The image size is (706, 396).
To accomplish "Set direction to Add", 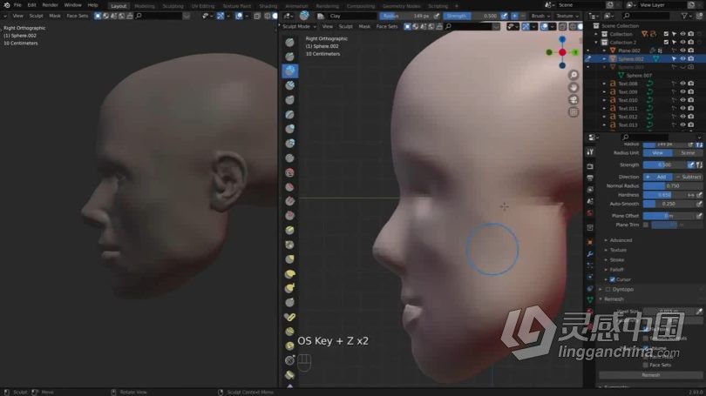I will tap(658, 177).
